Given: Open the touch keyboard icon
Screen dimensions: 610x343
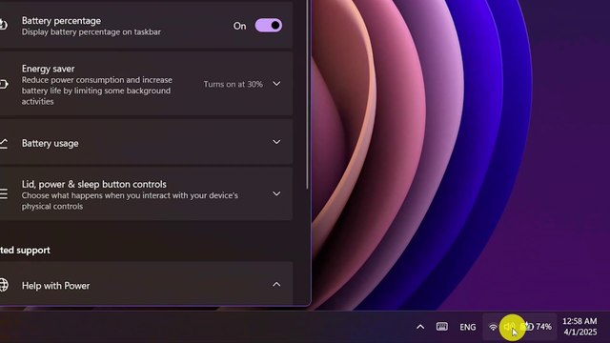Looking at the screenshot, I should [x=442, y=327].
